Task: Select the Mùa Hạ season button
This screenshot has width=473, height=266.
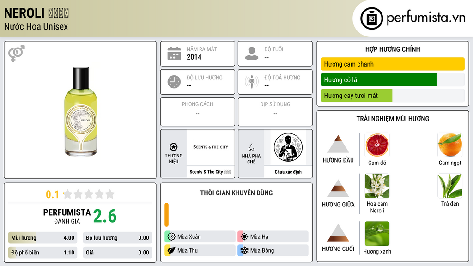Action: [x=273, y=237]
